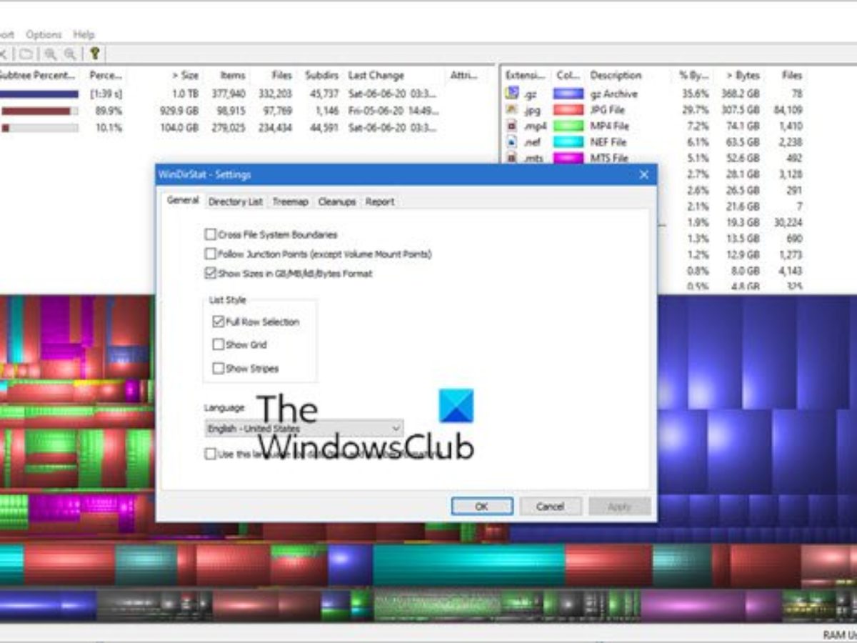The height and width of the screenshot is (643, 857).
Task: Click the .jpg extension file icon
Action: (511, 109)
